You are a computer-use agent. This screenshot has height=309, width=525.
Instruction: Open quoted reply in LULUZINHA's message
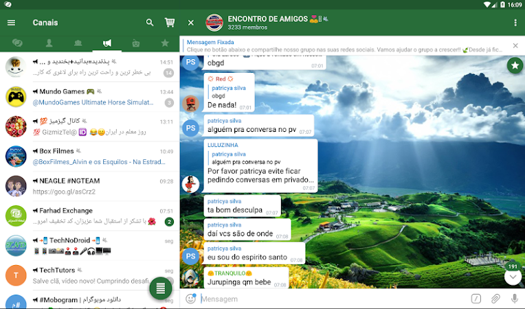pos(246,158)
